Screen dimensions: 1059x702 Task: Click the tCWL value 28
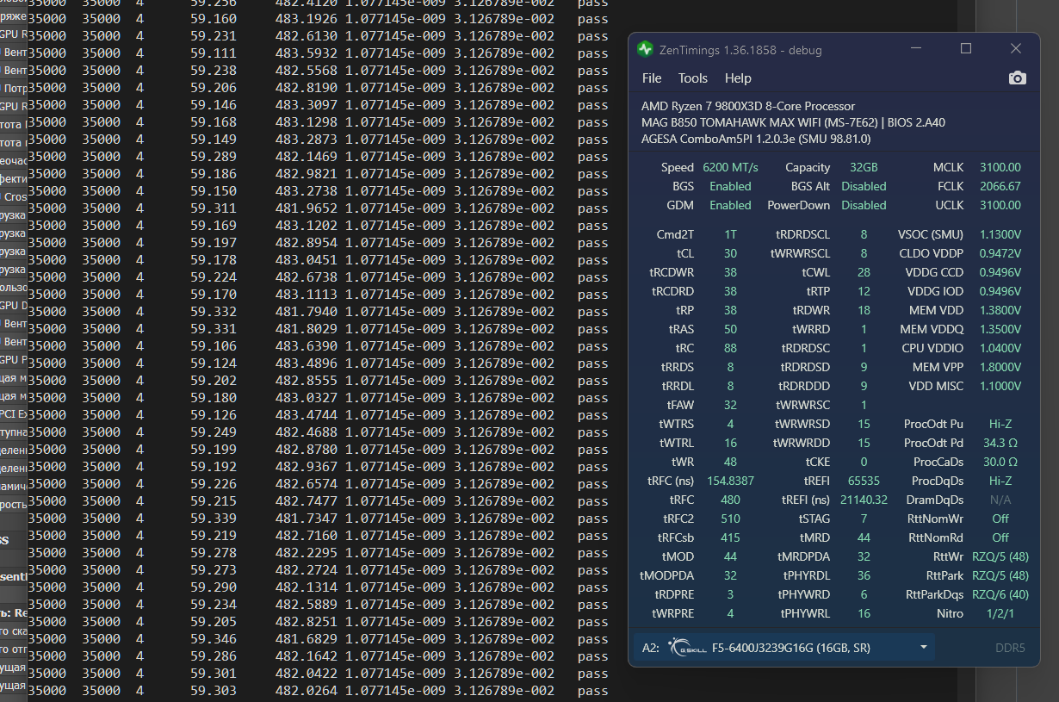point(864,273)
